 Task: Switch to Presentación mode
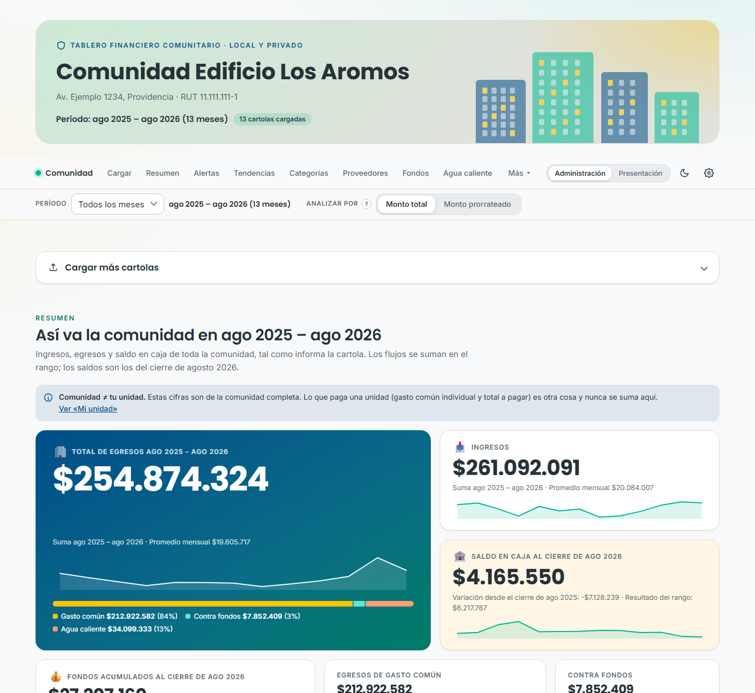[x=640, y=174]
